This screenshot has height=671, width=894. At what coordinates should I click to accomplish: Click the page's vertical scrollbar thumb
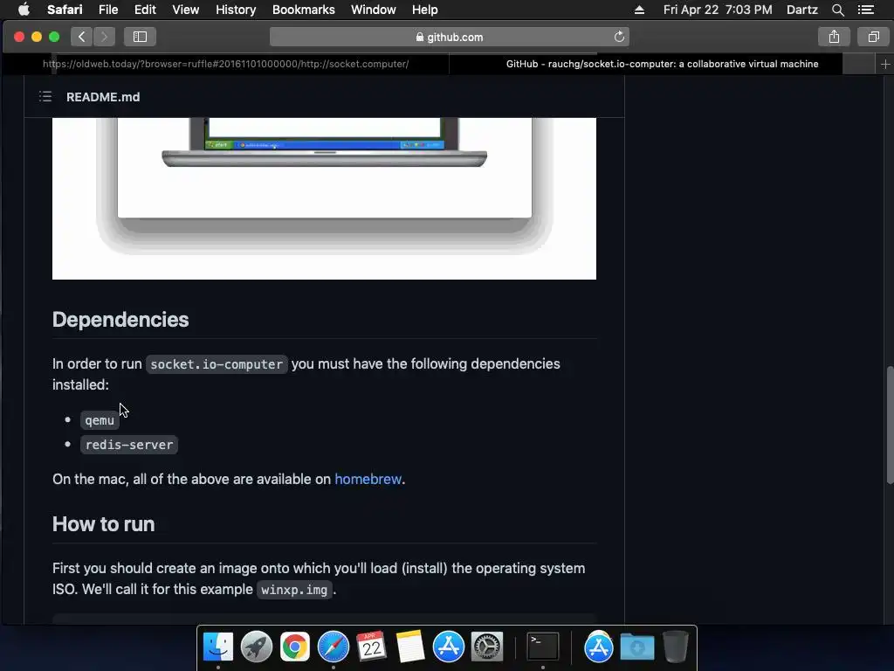[890, 425]
